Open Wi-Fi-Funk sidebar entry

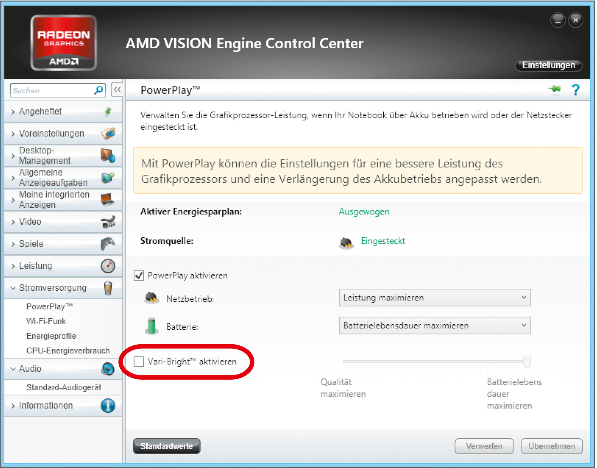[46, 321]
